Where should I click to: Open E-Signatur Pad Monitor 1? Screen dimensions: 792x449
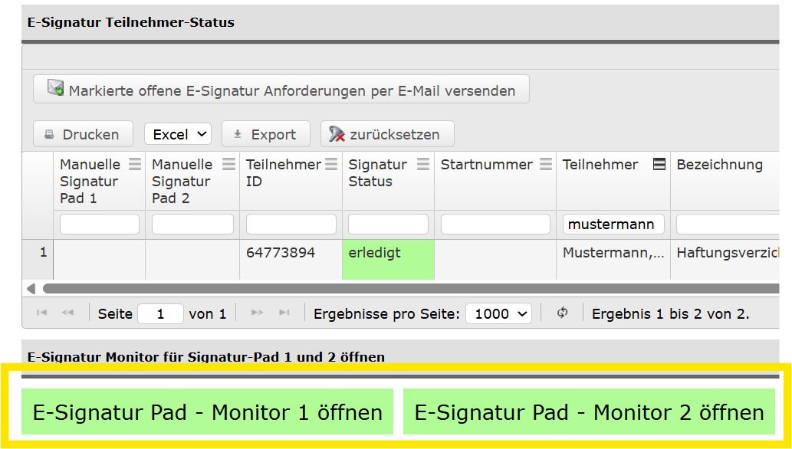207,412
